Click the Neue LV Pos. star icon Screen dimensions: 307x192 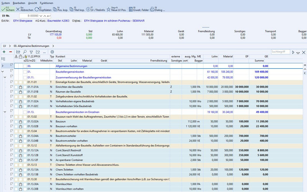click(109, 8)
